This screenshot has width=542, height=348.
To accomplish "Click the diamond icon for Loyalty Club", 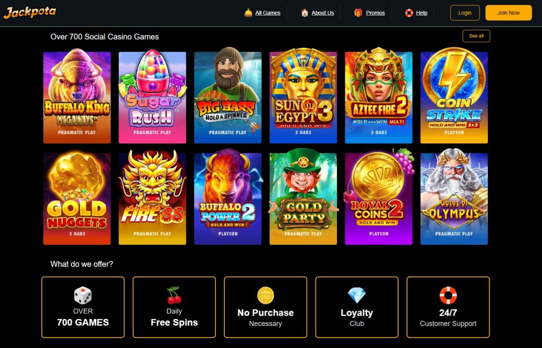I will click(357, 296).
